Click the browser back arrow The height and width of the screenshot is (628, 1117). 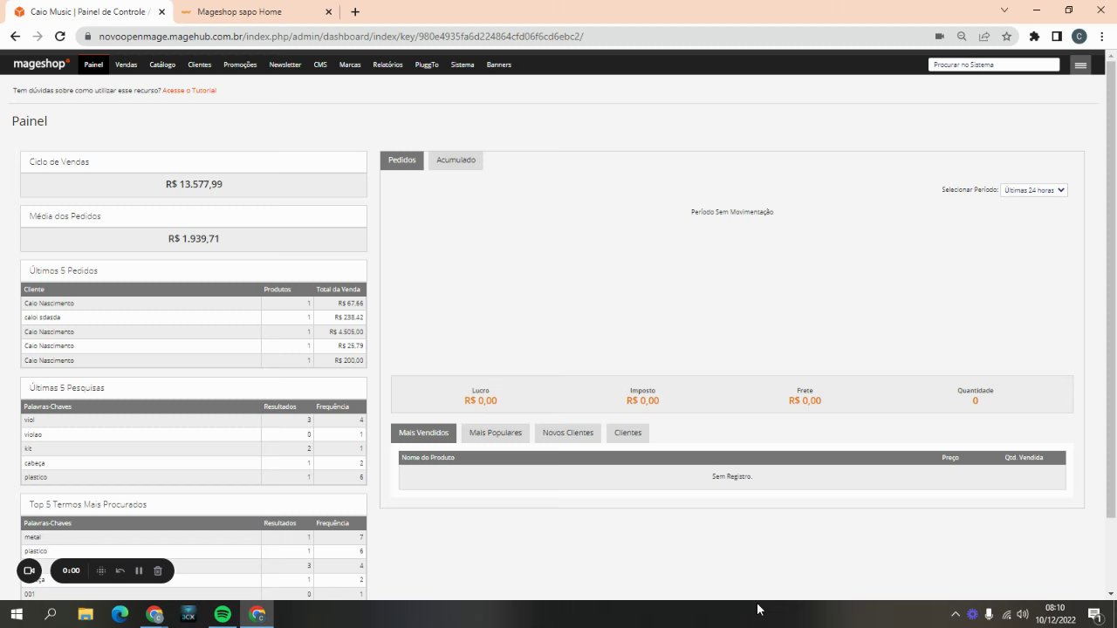coord(15,37)
